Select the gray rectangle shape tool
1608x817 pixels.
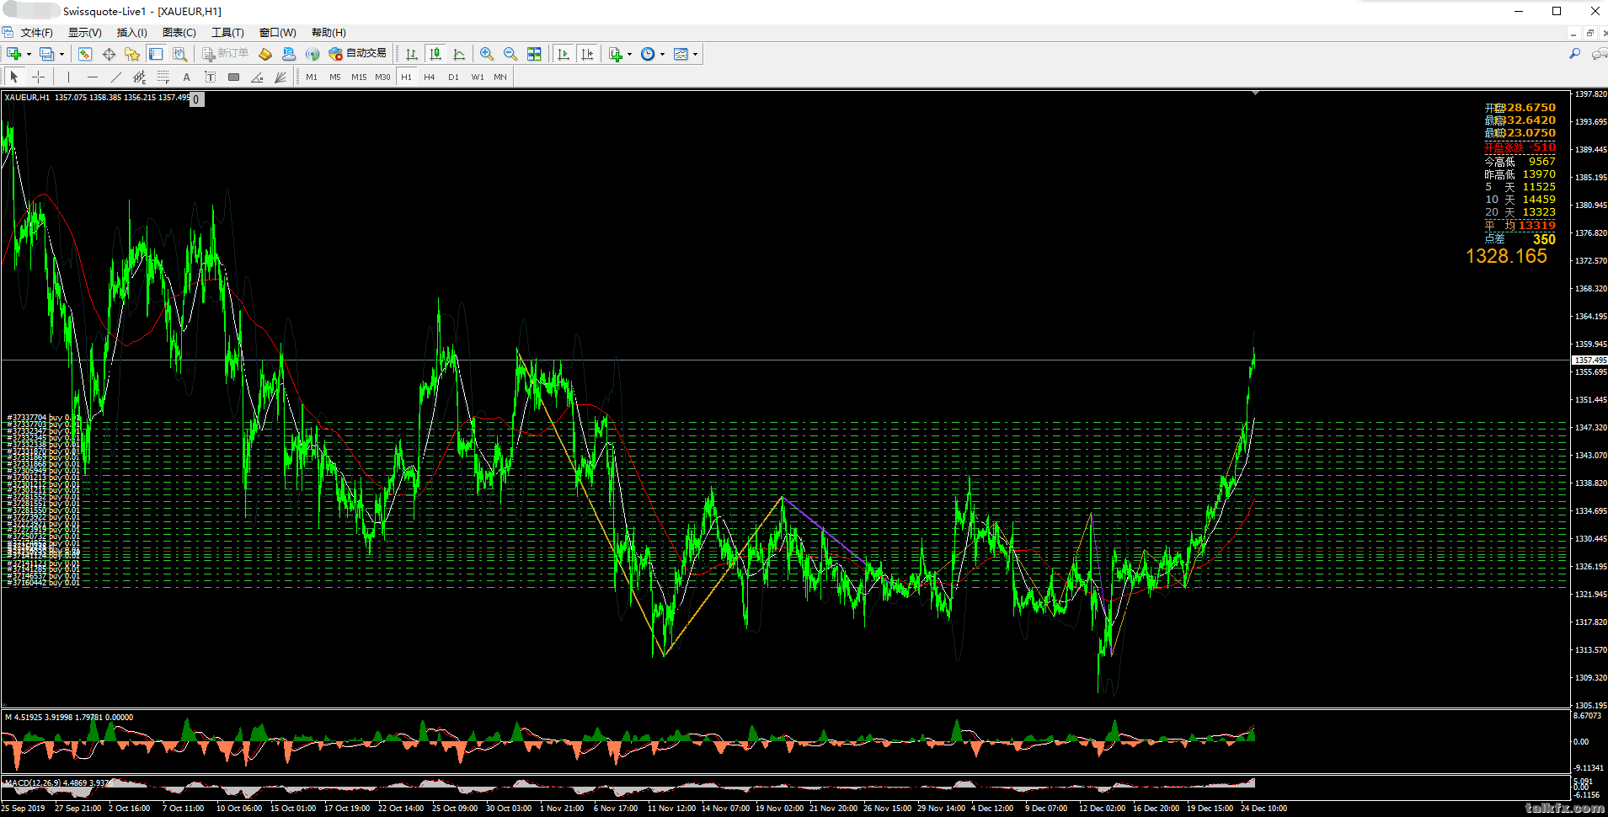[x=234, y=77]
